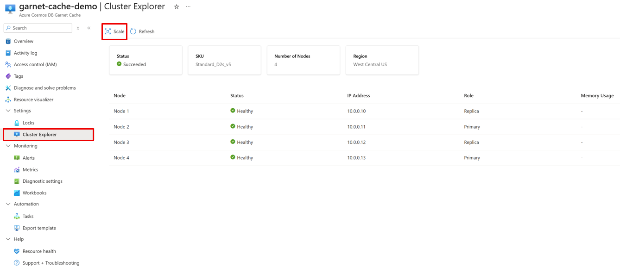The height and width of the screenshot is (267, 620).
Task: Clear the search with the X icon
Action: [78, 28]
